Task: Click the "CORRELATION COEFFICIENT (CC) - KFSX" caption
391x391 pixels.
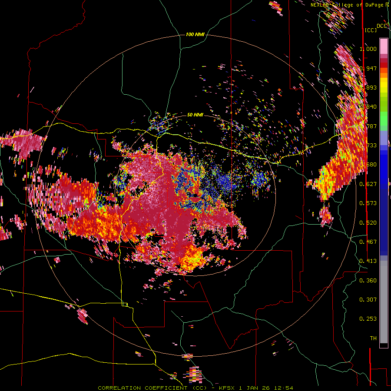Action: [x=166, y=388]
